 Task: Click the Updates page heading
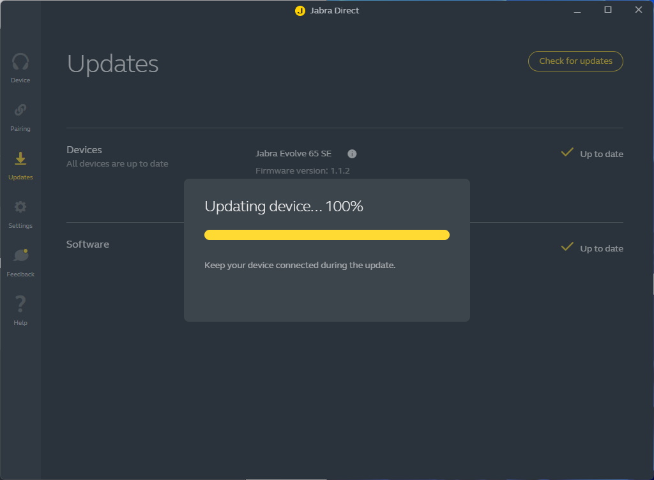112,64
